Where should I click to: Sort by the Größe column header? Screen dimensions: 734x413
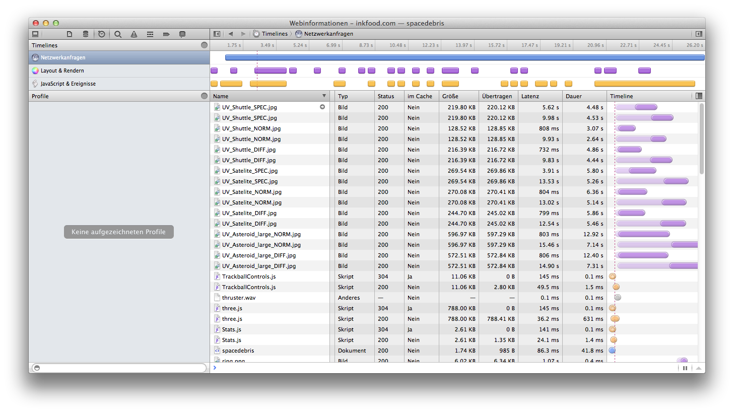click(458, 96)
